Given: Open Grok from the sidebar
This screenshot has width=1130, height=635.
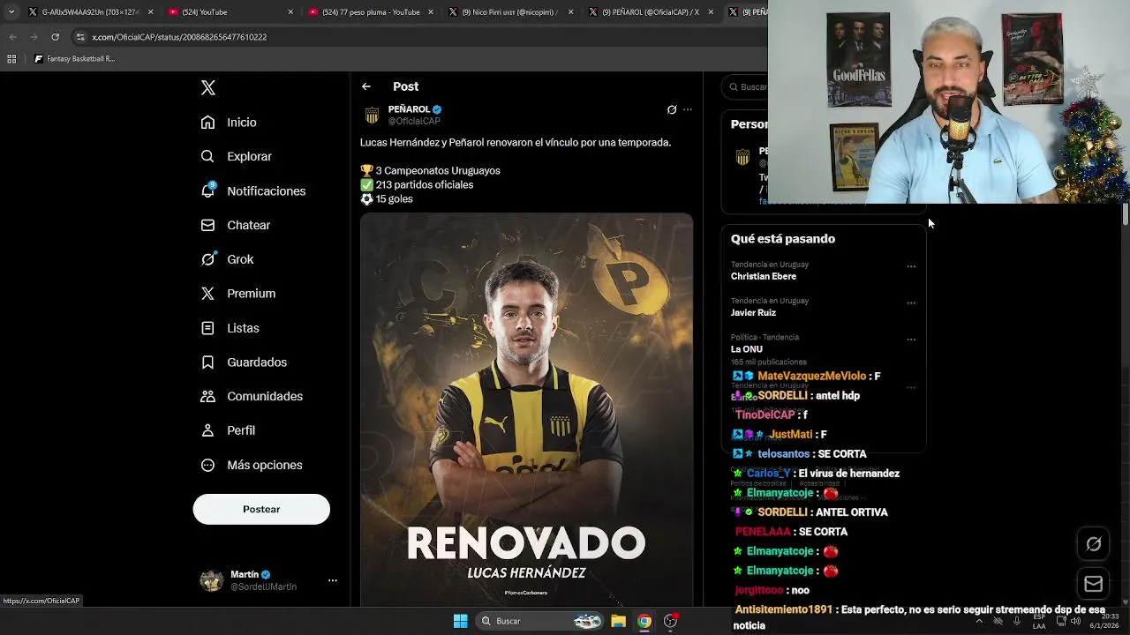Looking at the screenshot, I should (227, 259).
